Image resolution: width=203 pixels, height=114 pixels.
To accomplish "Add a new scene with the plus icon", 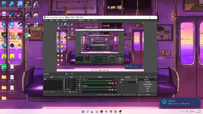I will click(x=45, y=92).
